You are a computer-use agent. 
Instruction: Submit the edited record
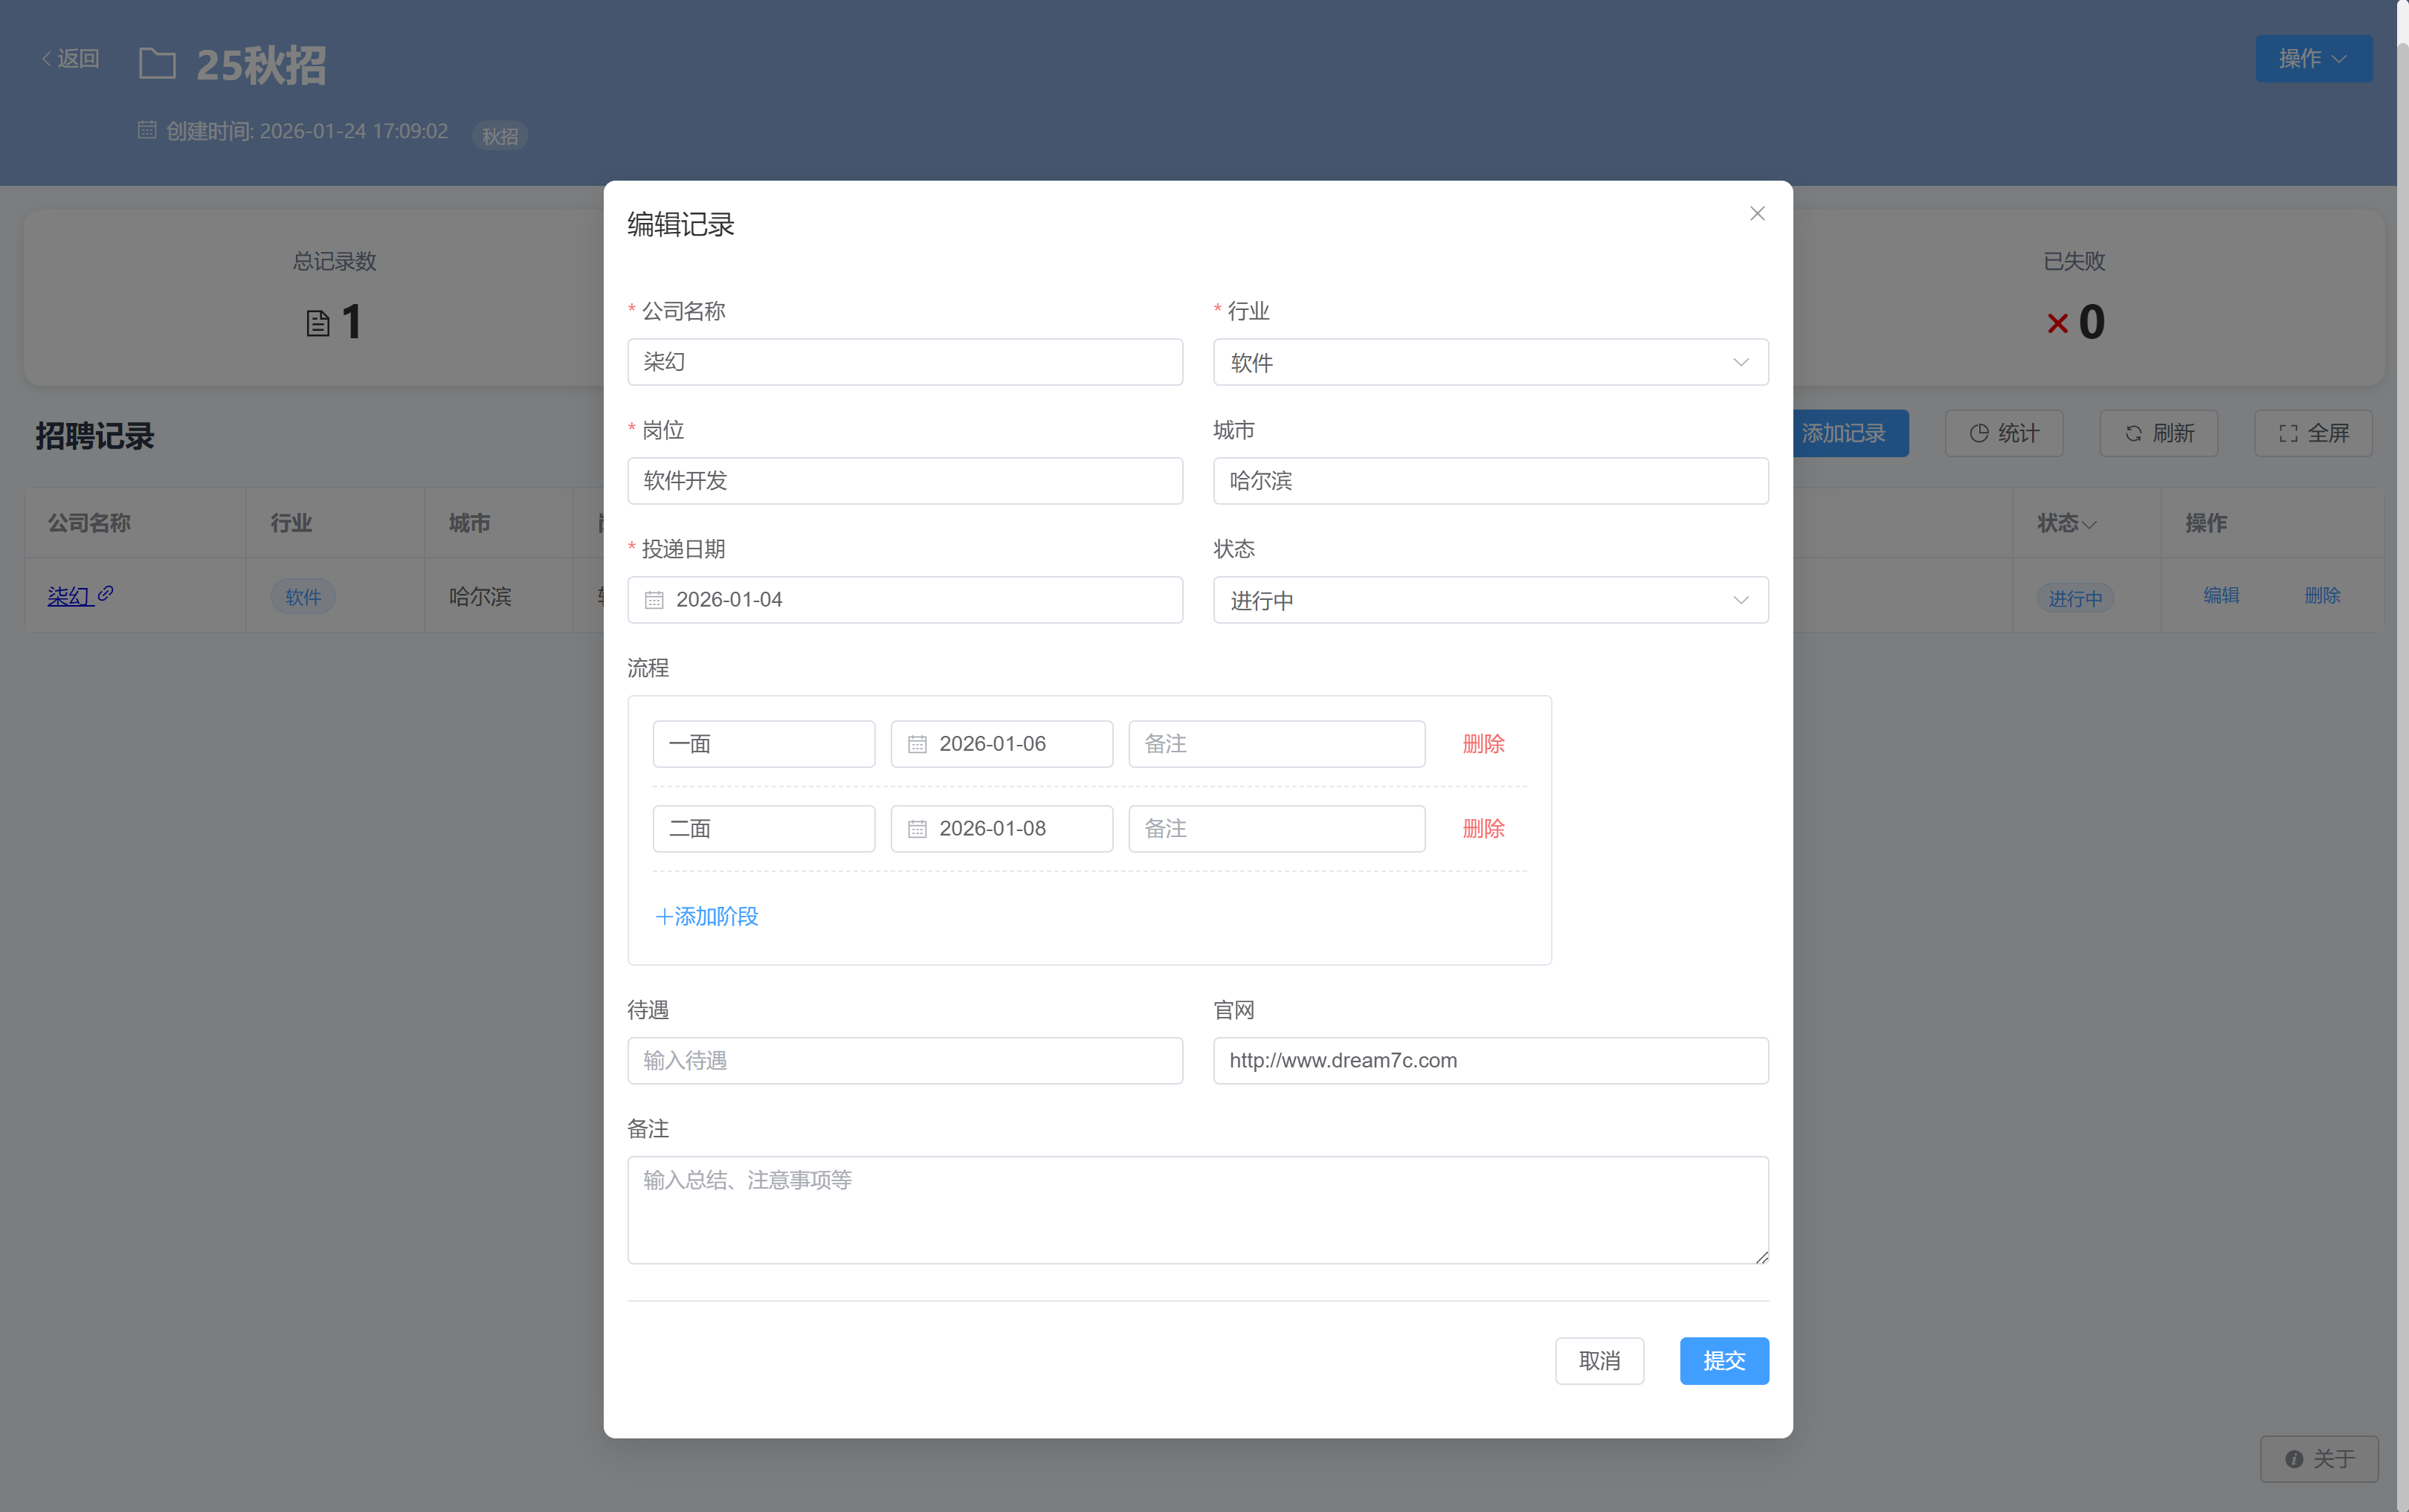coord(1723,1360)
